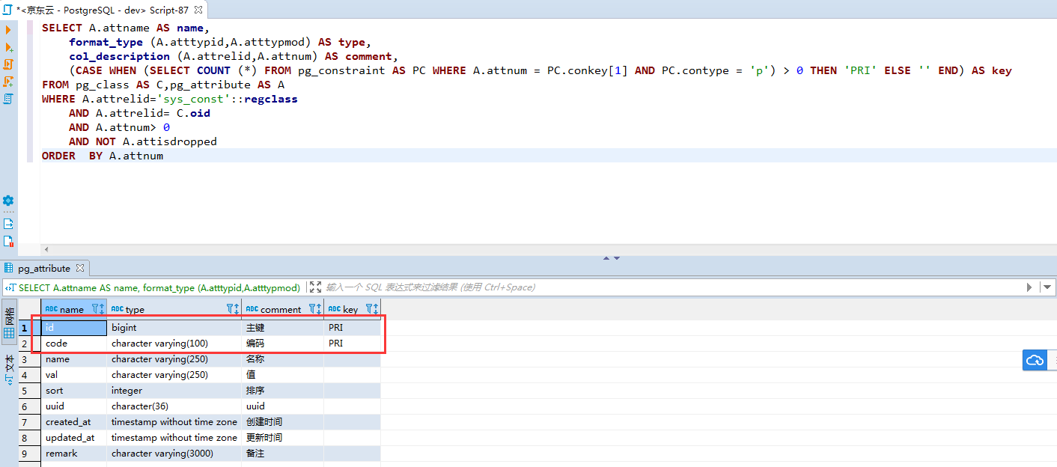Click the SQL expression filter input field
Viewport: 1057px width, 467px height.
pyautogui.click(x=524, y=287)
